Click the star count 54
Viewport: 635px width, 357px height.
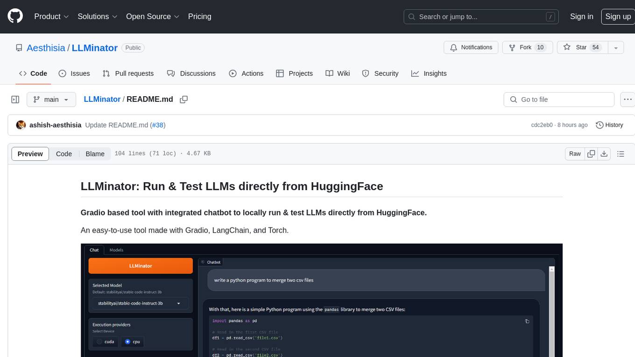click(x=595, y=48)
